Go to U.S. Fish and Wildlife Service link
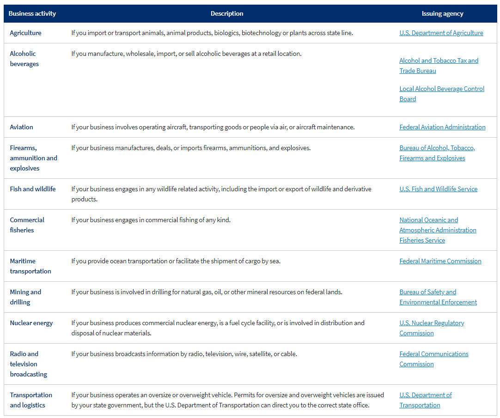Image resolution: width=500 pixels, height=418 pixels. (439, 189)
